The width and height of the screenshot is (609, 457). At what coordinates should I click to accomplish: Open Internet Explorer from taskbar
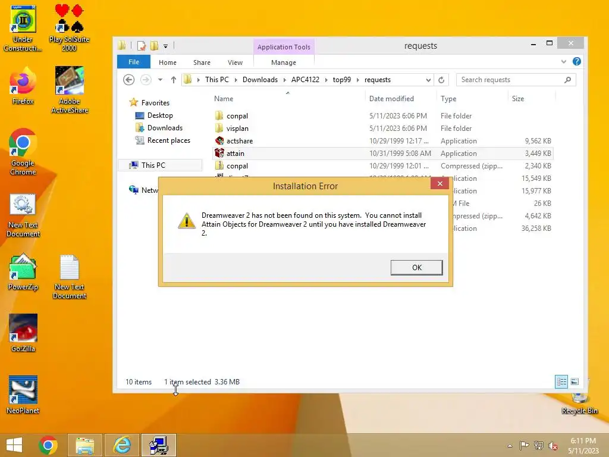(122, 445)
